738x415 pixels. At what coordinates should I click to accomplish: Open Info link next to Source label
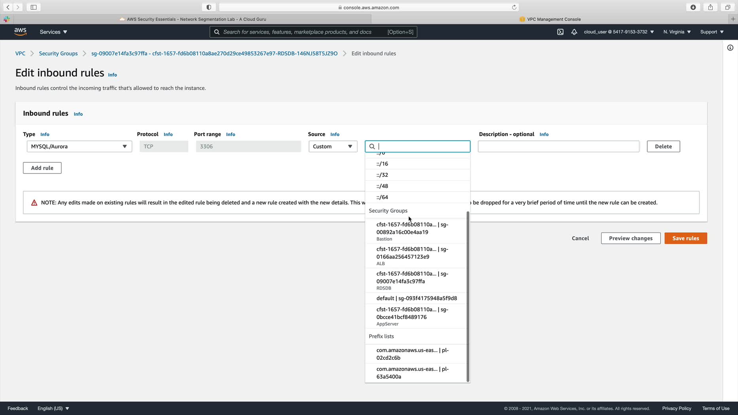tap(335, 134)
